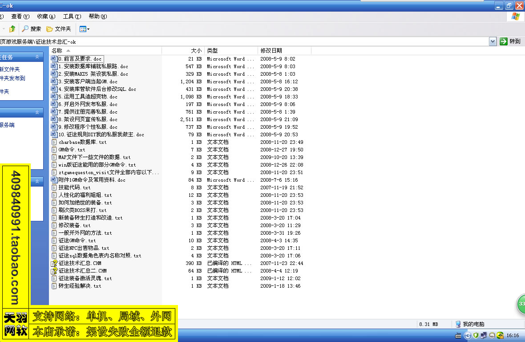Click the 新文件夹 new folder link
The image size is (525, 342).
point(10,69)
